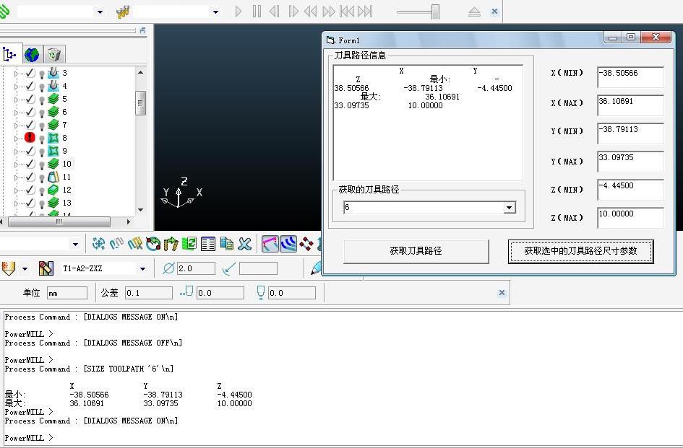Screen dimensions: 683x448
Task: Open the explorer tree tab
Action: (x=9, y=55)
